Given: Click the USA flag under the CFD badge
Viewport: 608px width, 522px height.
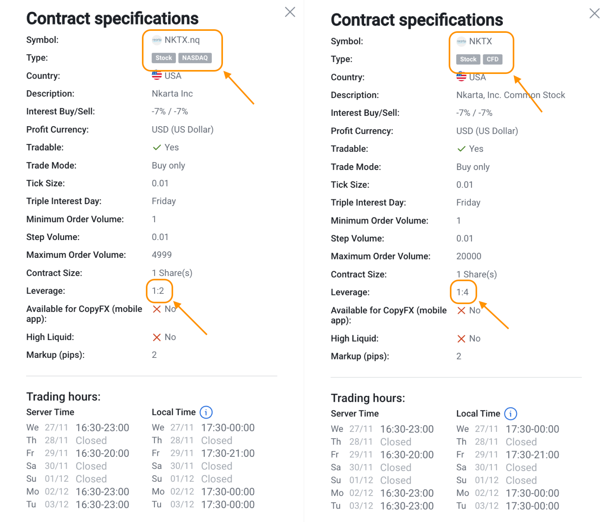Looking at the screenshot, I should pos(461,77).
